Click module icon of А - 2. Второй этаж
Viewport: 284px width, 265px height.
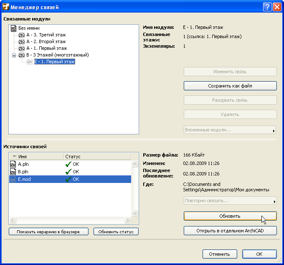22,41
